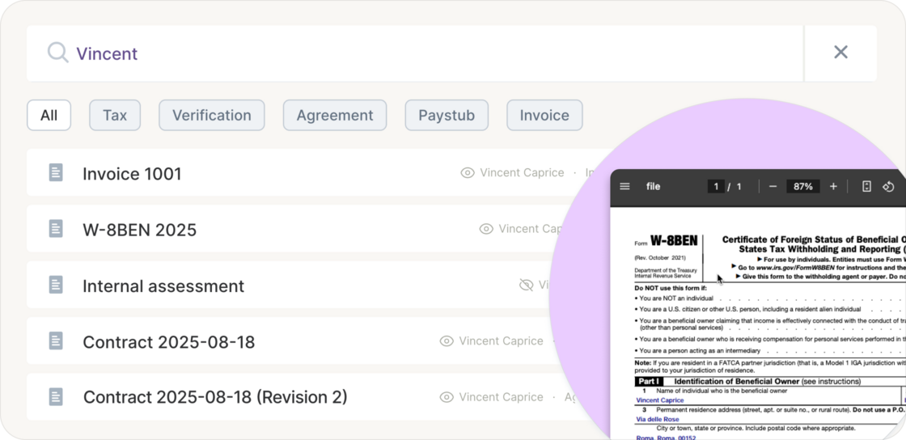Screen dimensions: 906x440
Task: Click document icon beside Contract 2025-08-18
Action: pos(56,341)
